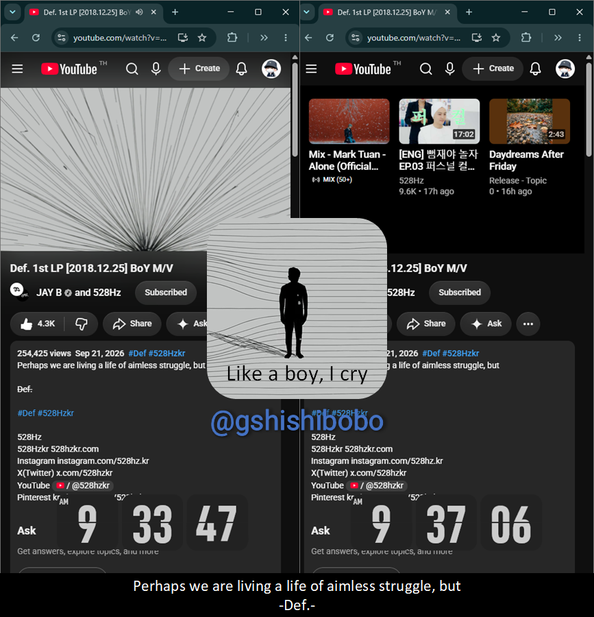Click Subscribed button in the right window
This screenshot has height=617, width=594.
click(x=460, y=292)
